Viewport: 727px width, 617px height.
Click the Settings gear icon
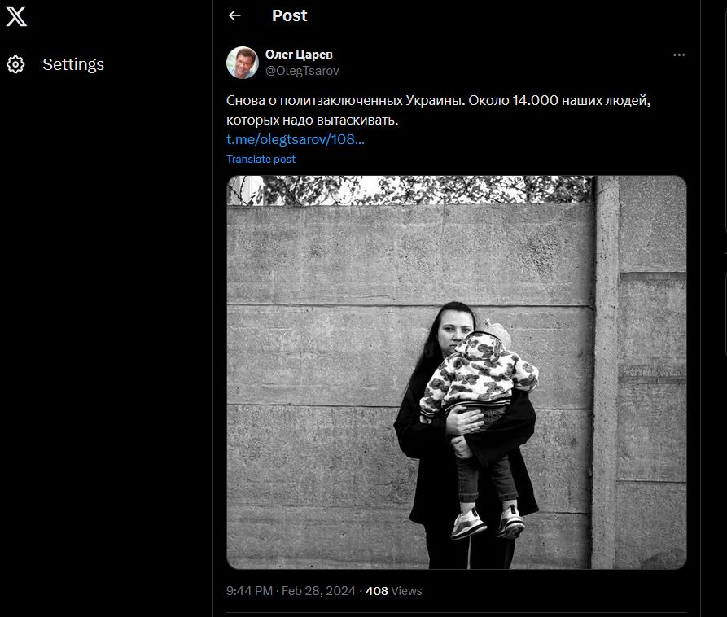click(16, 64)
